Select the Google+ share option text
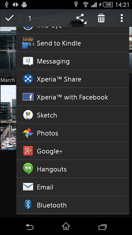The image size is (132, 235). coord(49,151)
